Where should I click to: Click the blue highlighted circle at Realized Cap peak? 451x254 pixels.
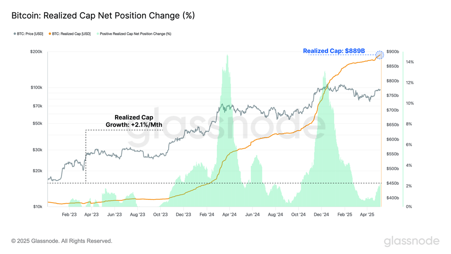(x=379, y=55)
